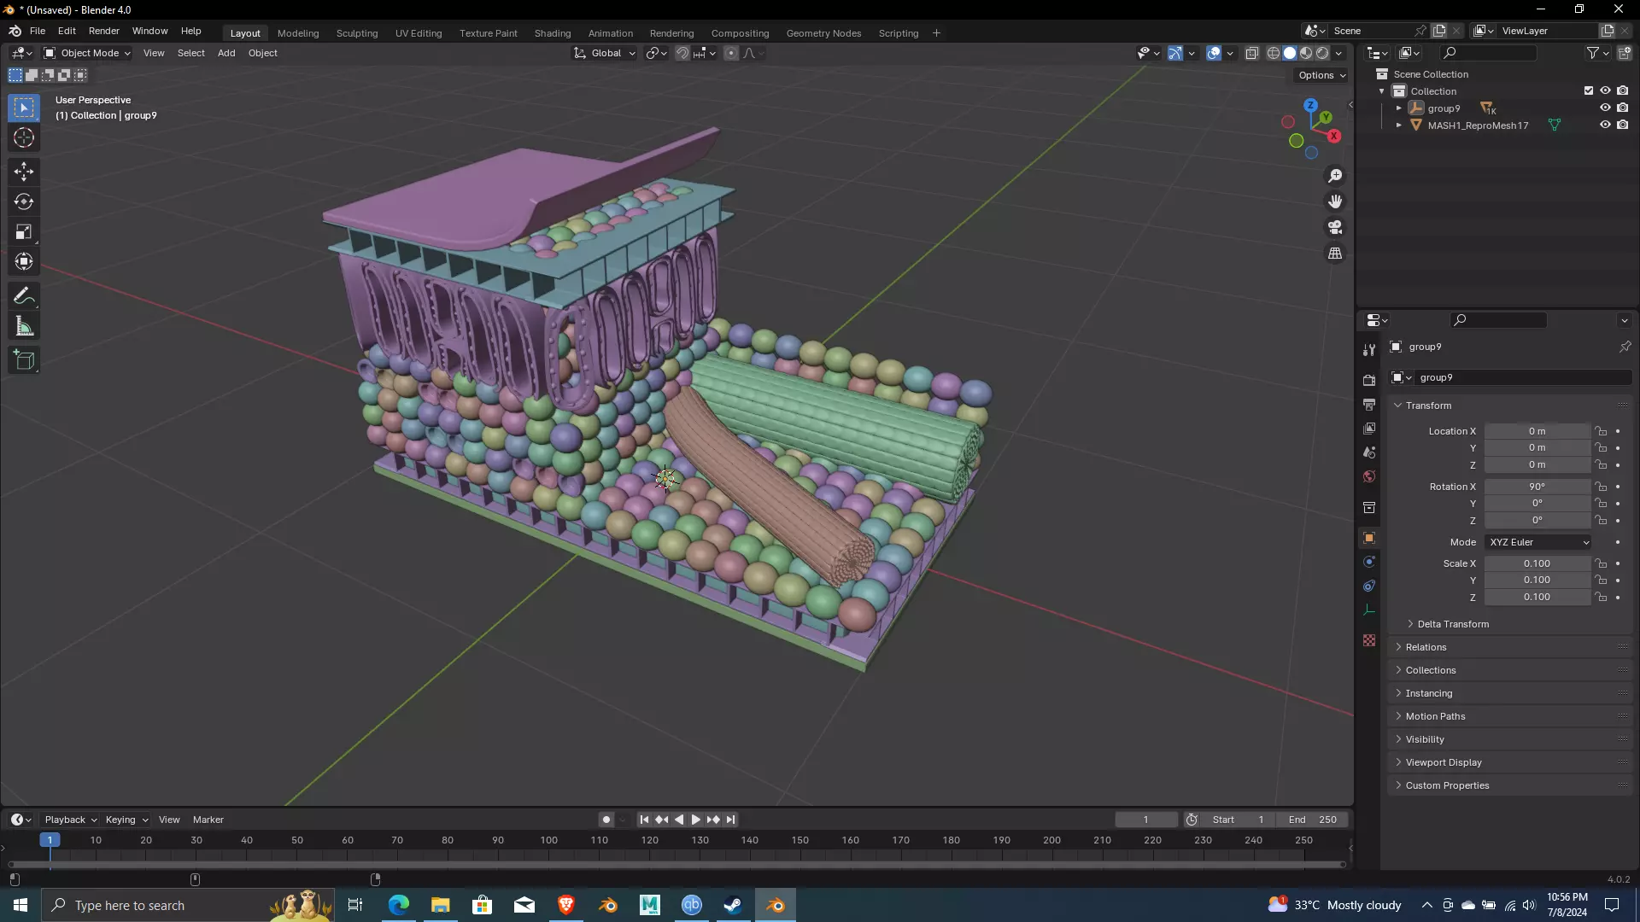Uncheck the Collection exclude checkbox
The height and width of the screenshot is (922, 1640).
click(x=1589, y=90)
